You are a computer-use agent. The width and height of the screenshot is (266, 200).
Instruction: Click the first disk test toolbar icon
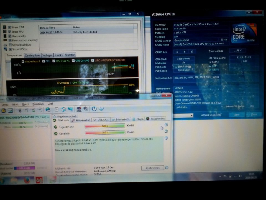[x=20, y=110]
